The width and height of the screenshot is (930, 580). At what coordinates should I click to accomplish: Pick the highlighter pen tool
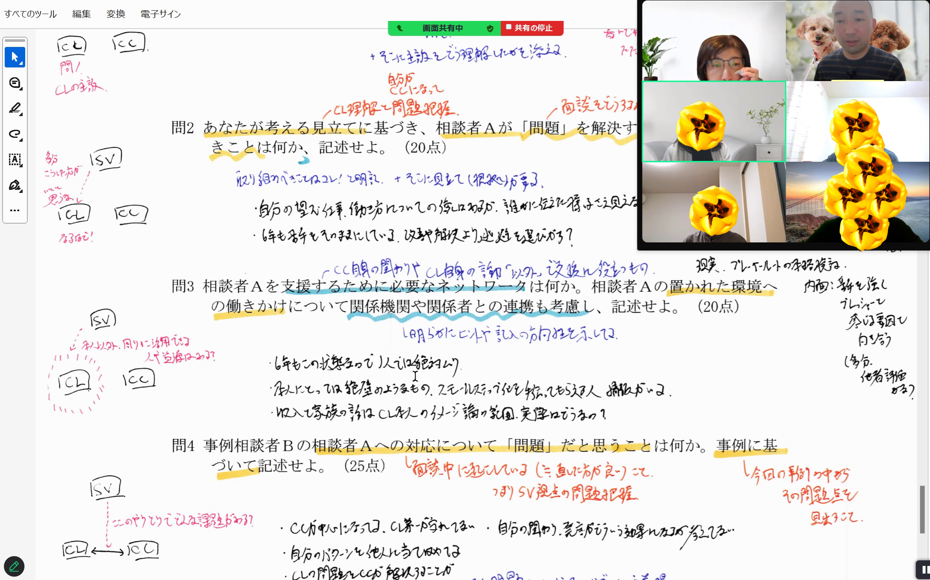click(15, 108)
